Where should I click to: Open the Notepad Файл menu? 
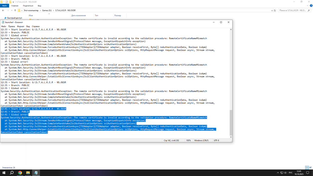point(3,27)
